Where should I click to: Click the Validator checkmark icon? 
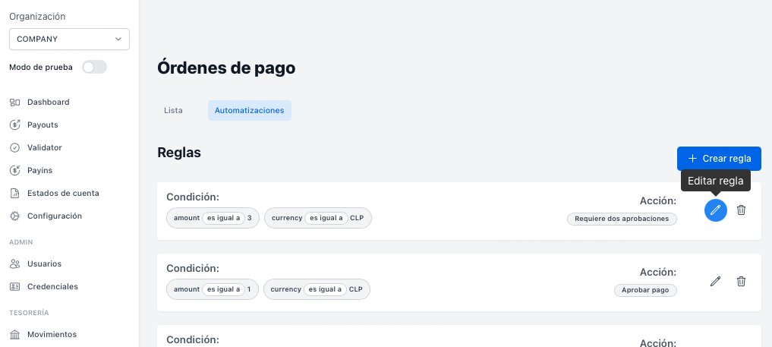click(14, 147)
